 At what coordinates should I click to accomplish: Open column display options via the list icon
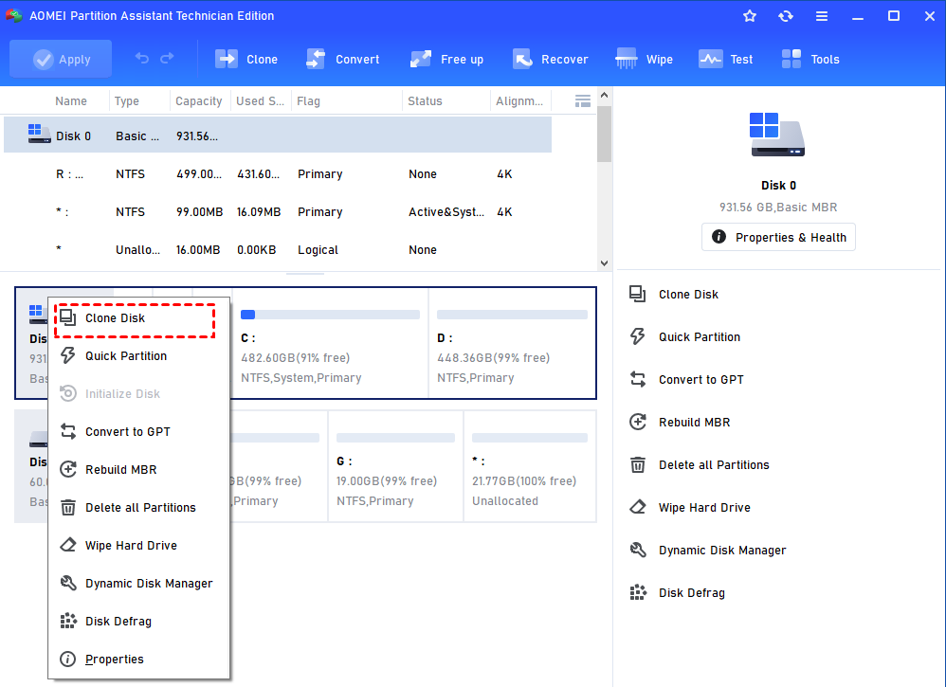[x=581, y=101]
